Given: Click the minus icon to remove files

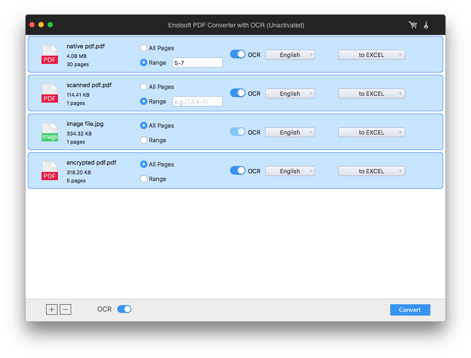Looking at the screenshot, I should point(65,309).
